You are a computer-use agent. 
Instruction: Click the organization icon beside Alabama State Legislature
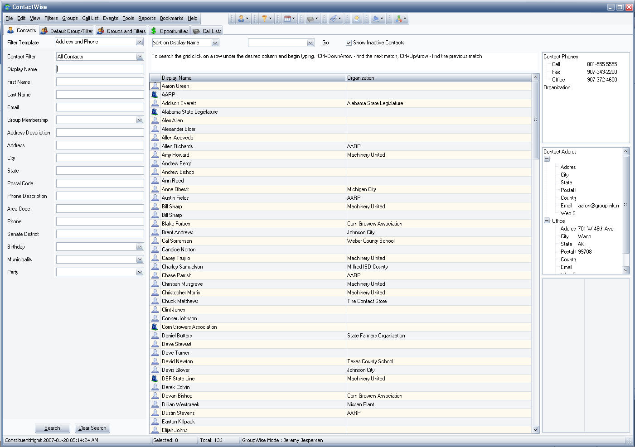(x=155, y=112)
